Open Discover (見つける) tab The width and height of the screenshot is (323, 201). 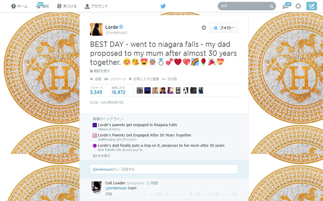(x=67, y=6)
